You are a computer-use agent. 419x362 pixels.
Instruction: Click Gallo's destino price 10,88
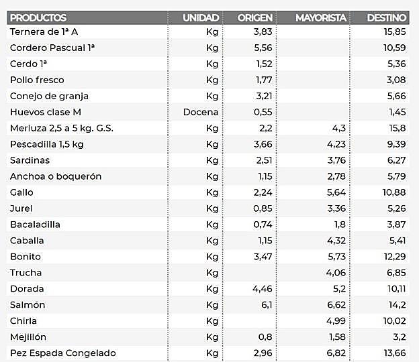[394, 192]
